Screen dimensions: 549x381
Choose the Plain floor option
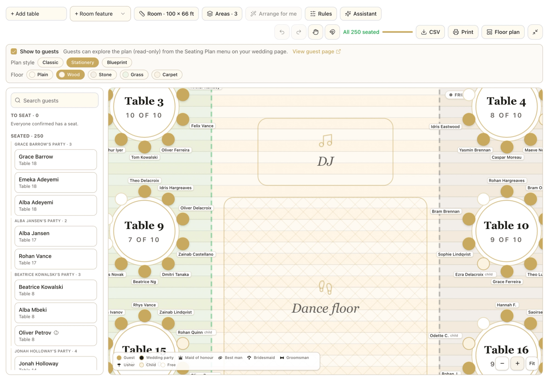click(40, 75)
